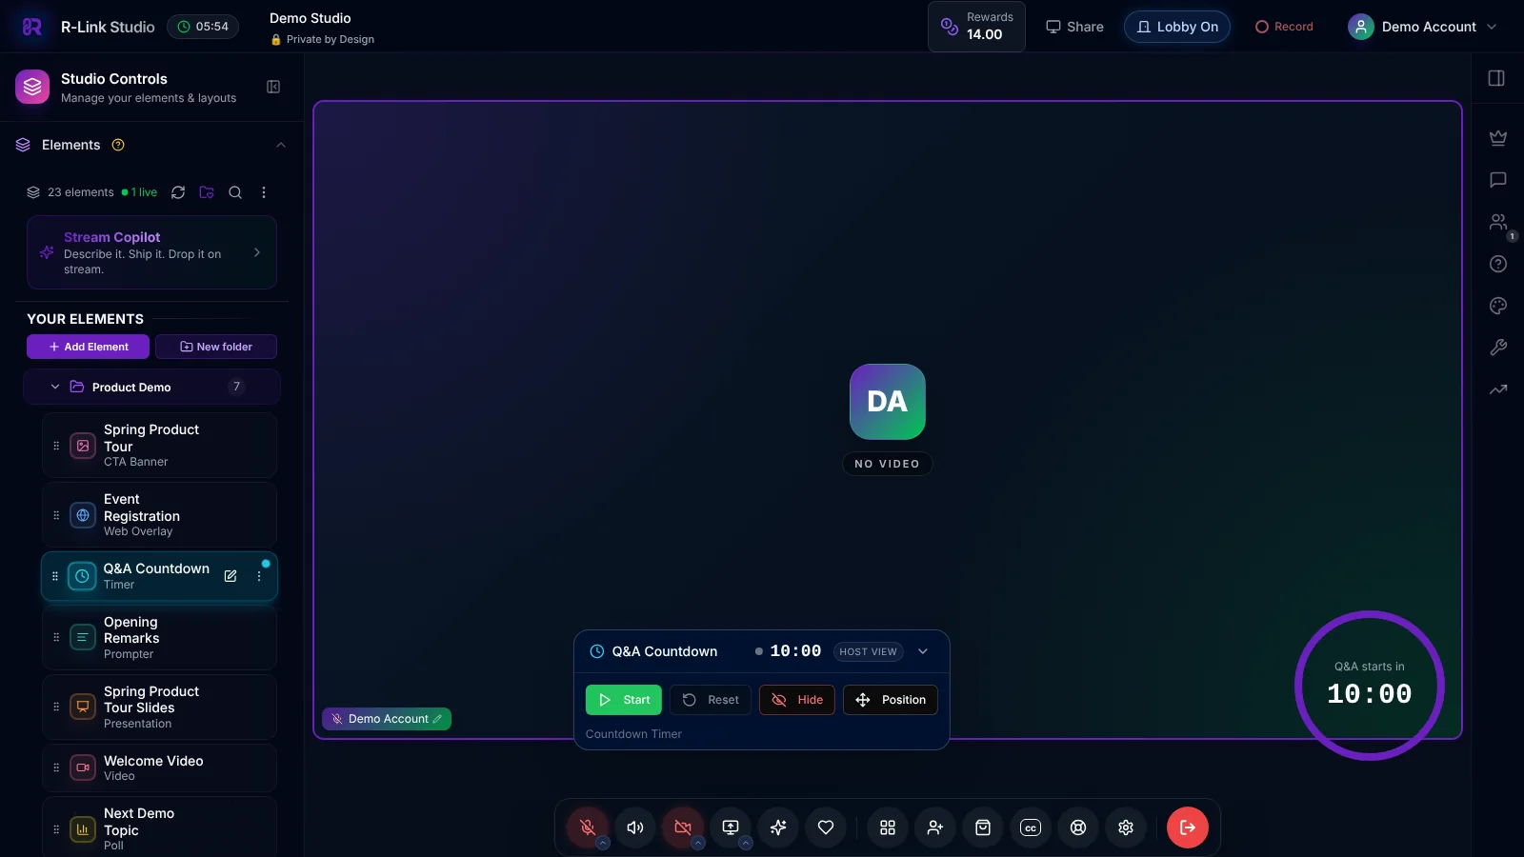Open the sparkles effects button
The image size is (1524, 857).
point(778,827)
